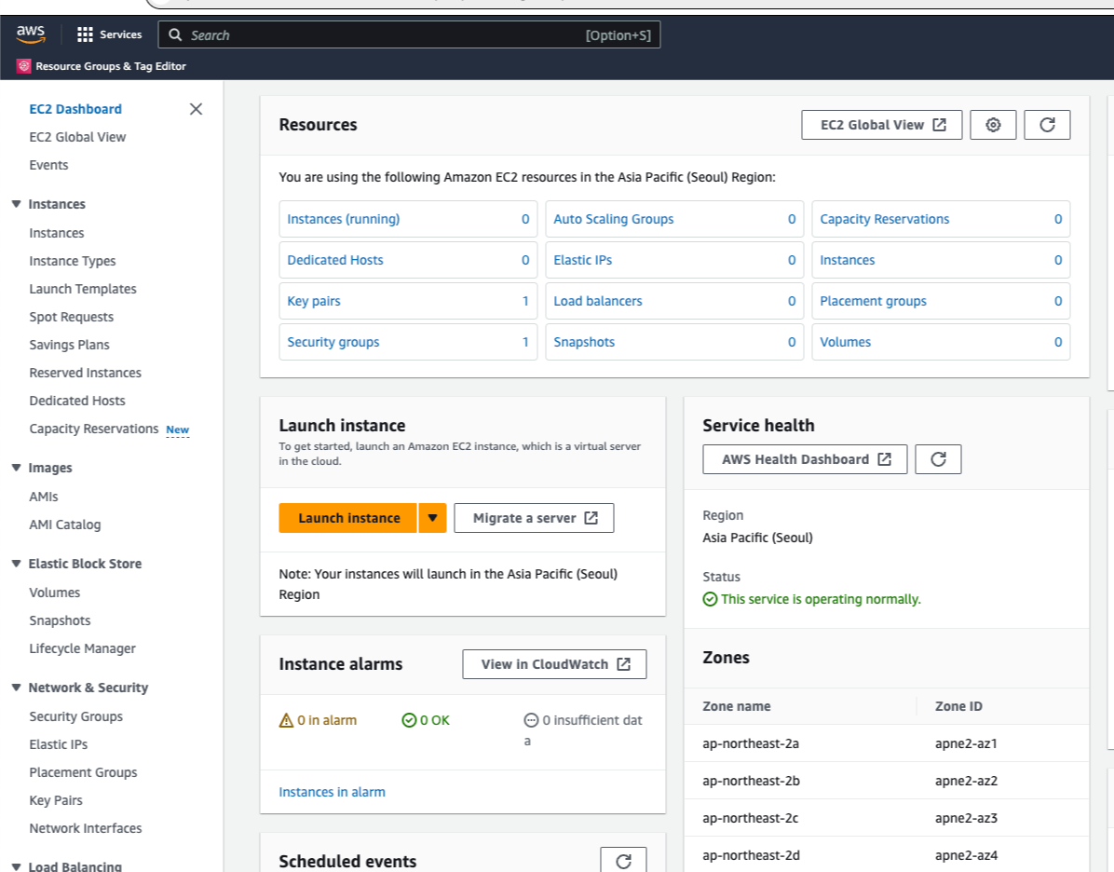Open AMI Catalog in the sidebar
The image size is (1114, 872).
point(64,525)
